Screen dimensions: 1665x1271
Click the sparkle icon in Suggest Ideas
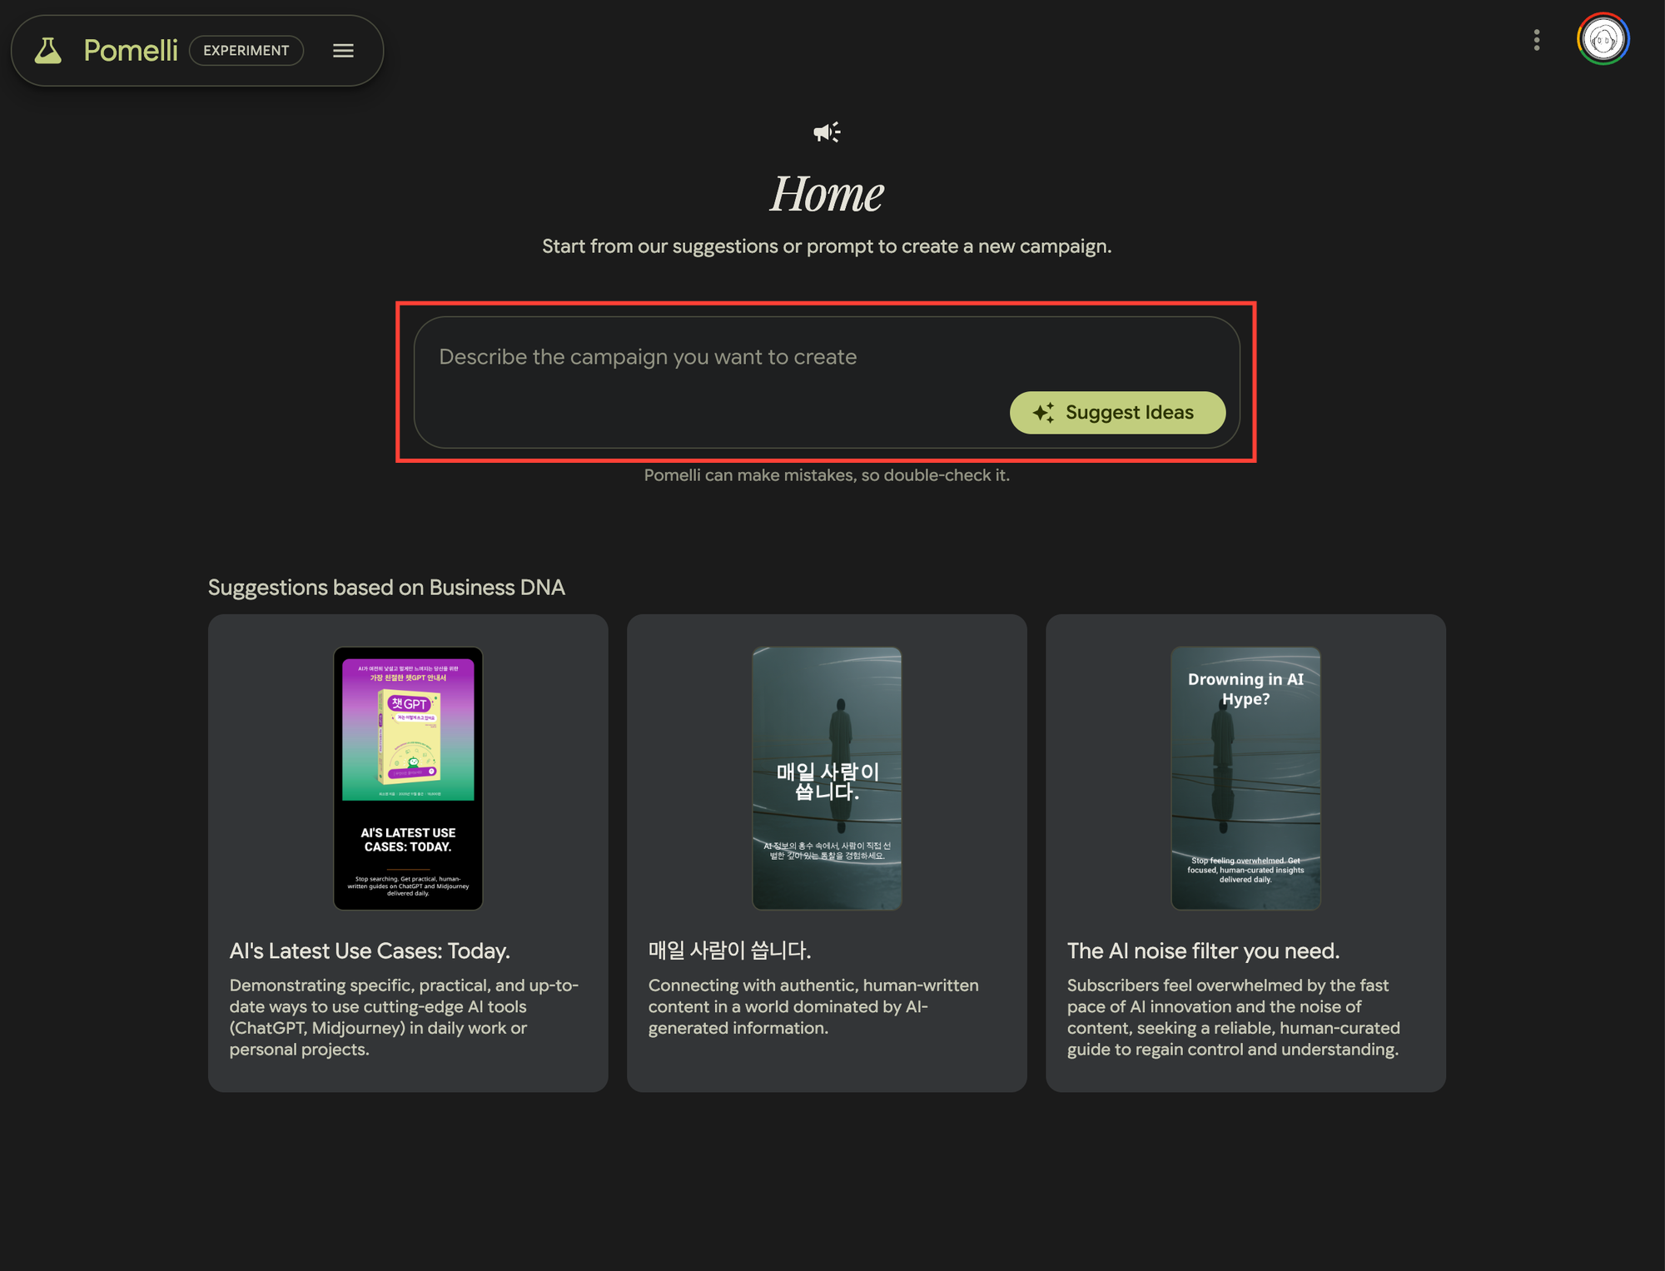[1043, 413]
